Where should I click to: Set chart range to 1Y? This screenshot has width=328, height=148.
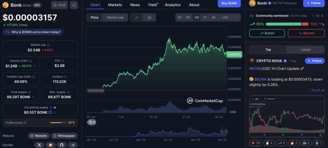click(x=205, y=18)
